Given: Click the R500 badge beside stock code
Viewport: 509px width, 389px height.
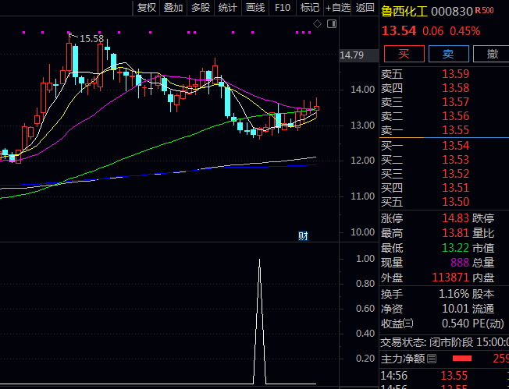Looking at the screenshot, I should pyautogui.click(x=483, y=11).
